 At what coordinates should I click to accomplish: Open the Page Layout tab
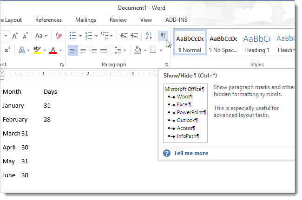11,20
